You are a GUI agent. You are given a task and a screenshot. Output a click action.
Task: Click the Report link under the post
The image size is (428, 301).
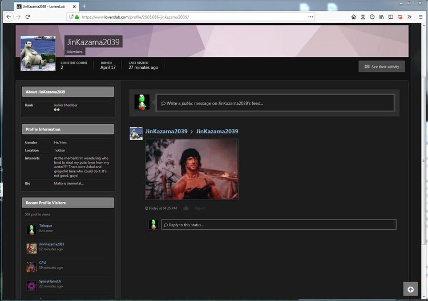pyautogui.click(x=200, y=208)
